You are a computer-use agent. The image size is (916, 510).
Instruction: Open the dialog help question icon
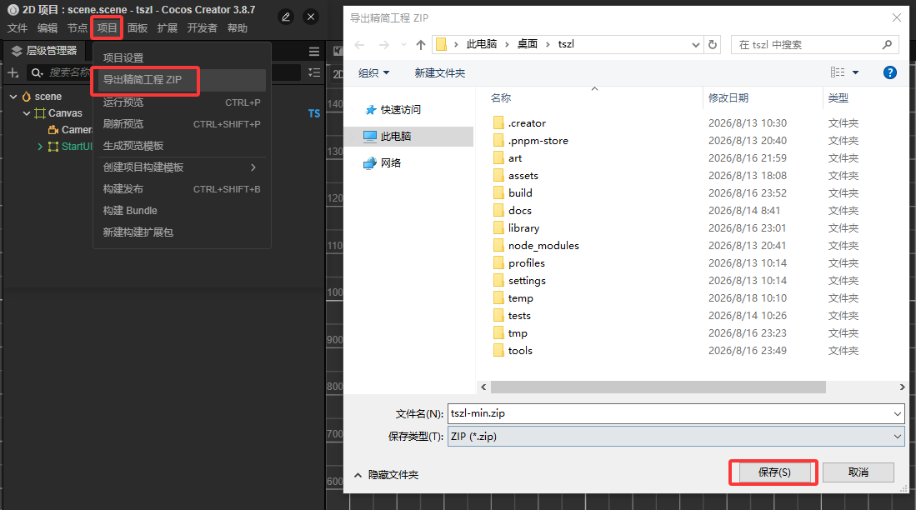point(889,72)
